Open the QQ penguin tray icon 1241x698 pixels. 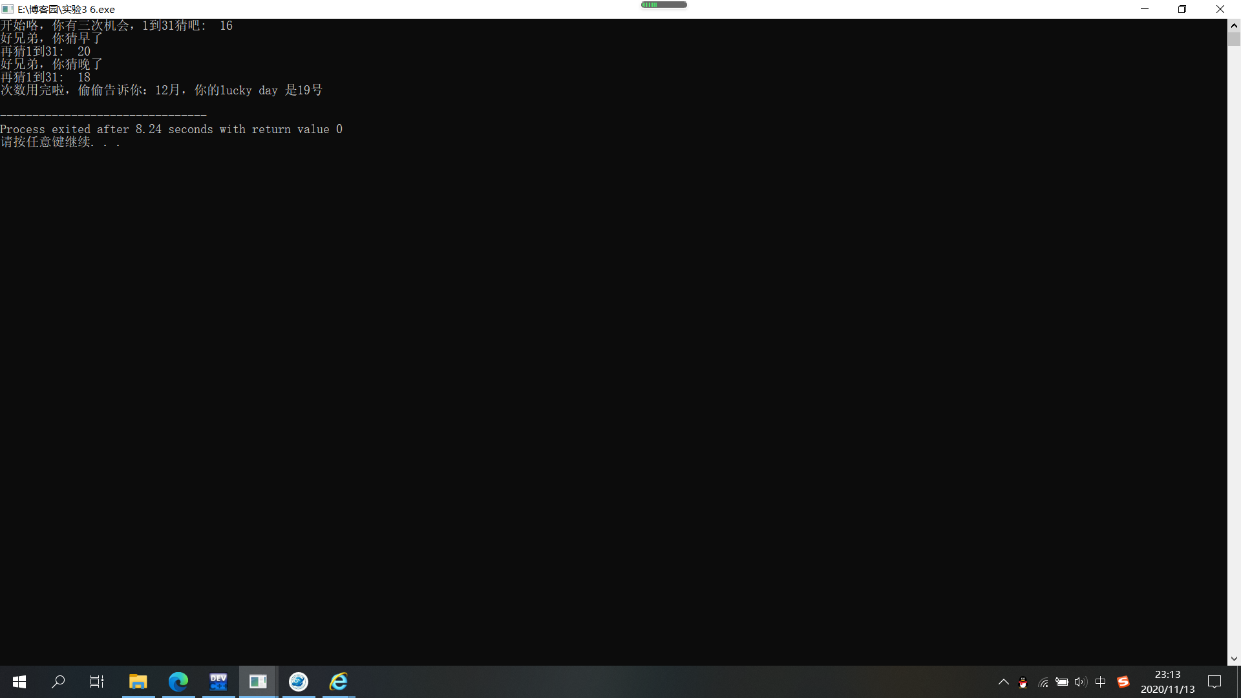click(x=1023, y=682)
